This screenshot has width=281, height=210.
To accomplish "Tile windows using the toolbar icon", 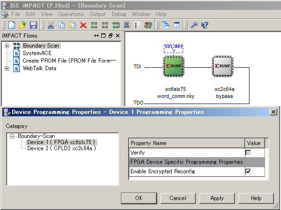I will pos(177,25).
